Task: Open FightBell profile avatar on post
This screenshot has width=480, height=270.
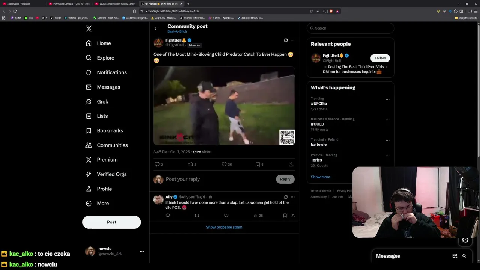Action: click(158, 43)
